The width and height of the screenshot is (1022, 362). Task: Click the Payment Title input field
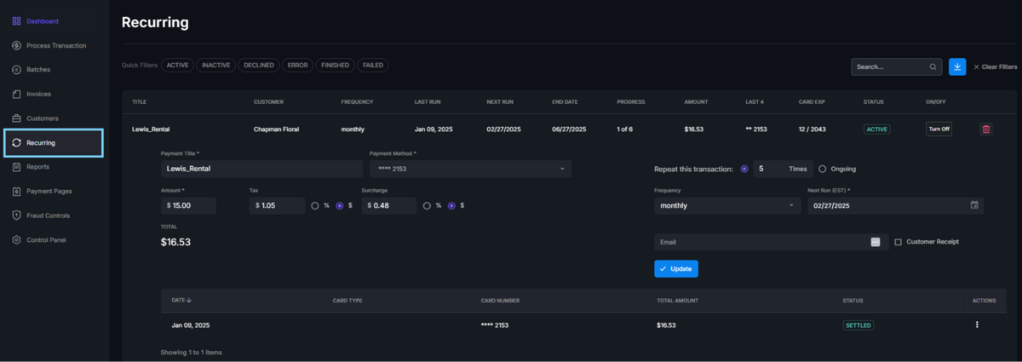tap(261, 169)
